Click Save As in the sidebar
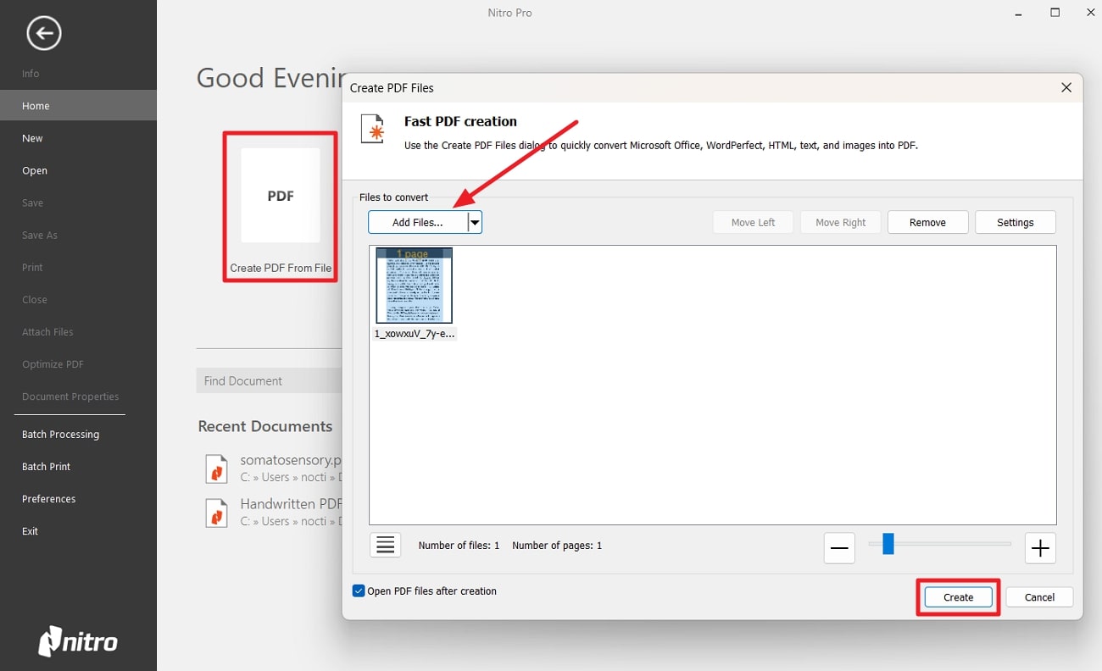1102x671 pixels. pyautogui.click(x=40, y=235)
